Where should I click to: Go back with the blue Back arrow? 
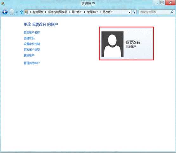(5, 12)
